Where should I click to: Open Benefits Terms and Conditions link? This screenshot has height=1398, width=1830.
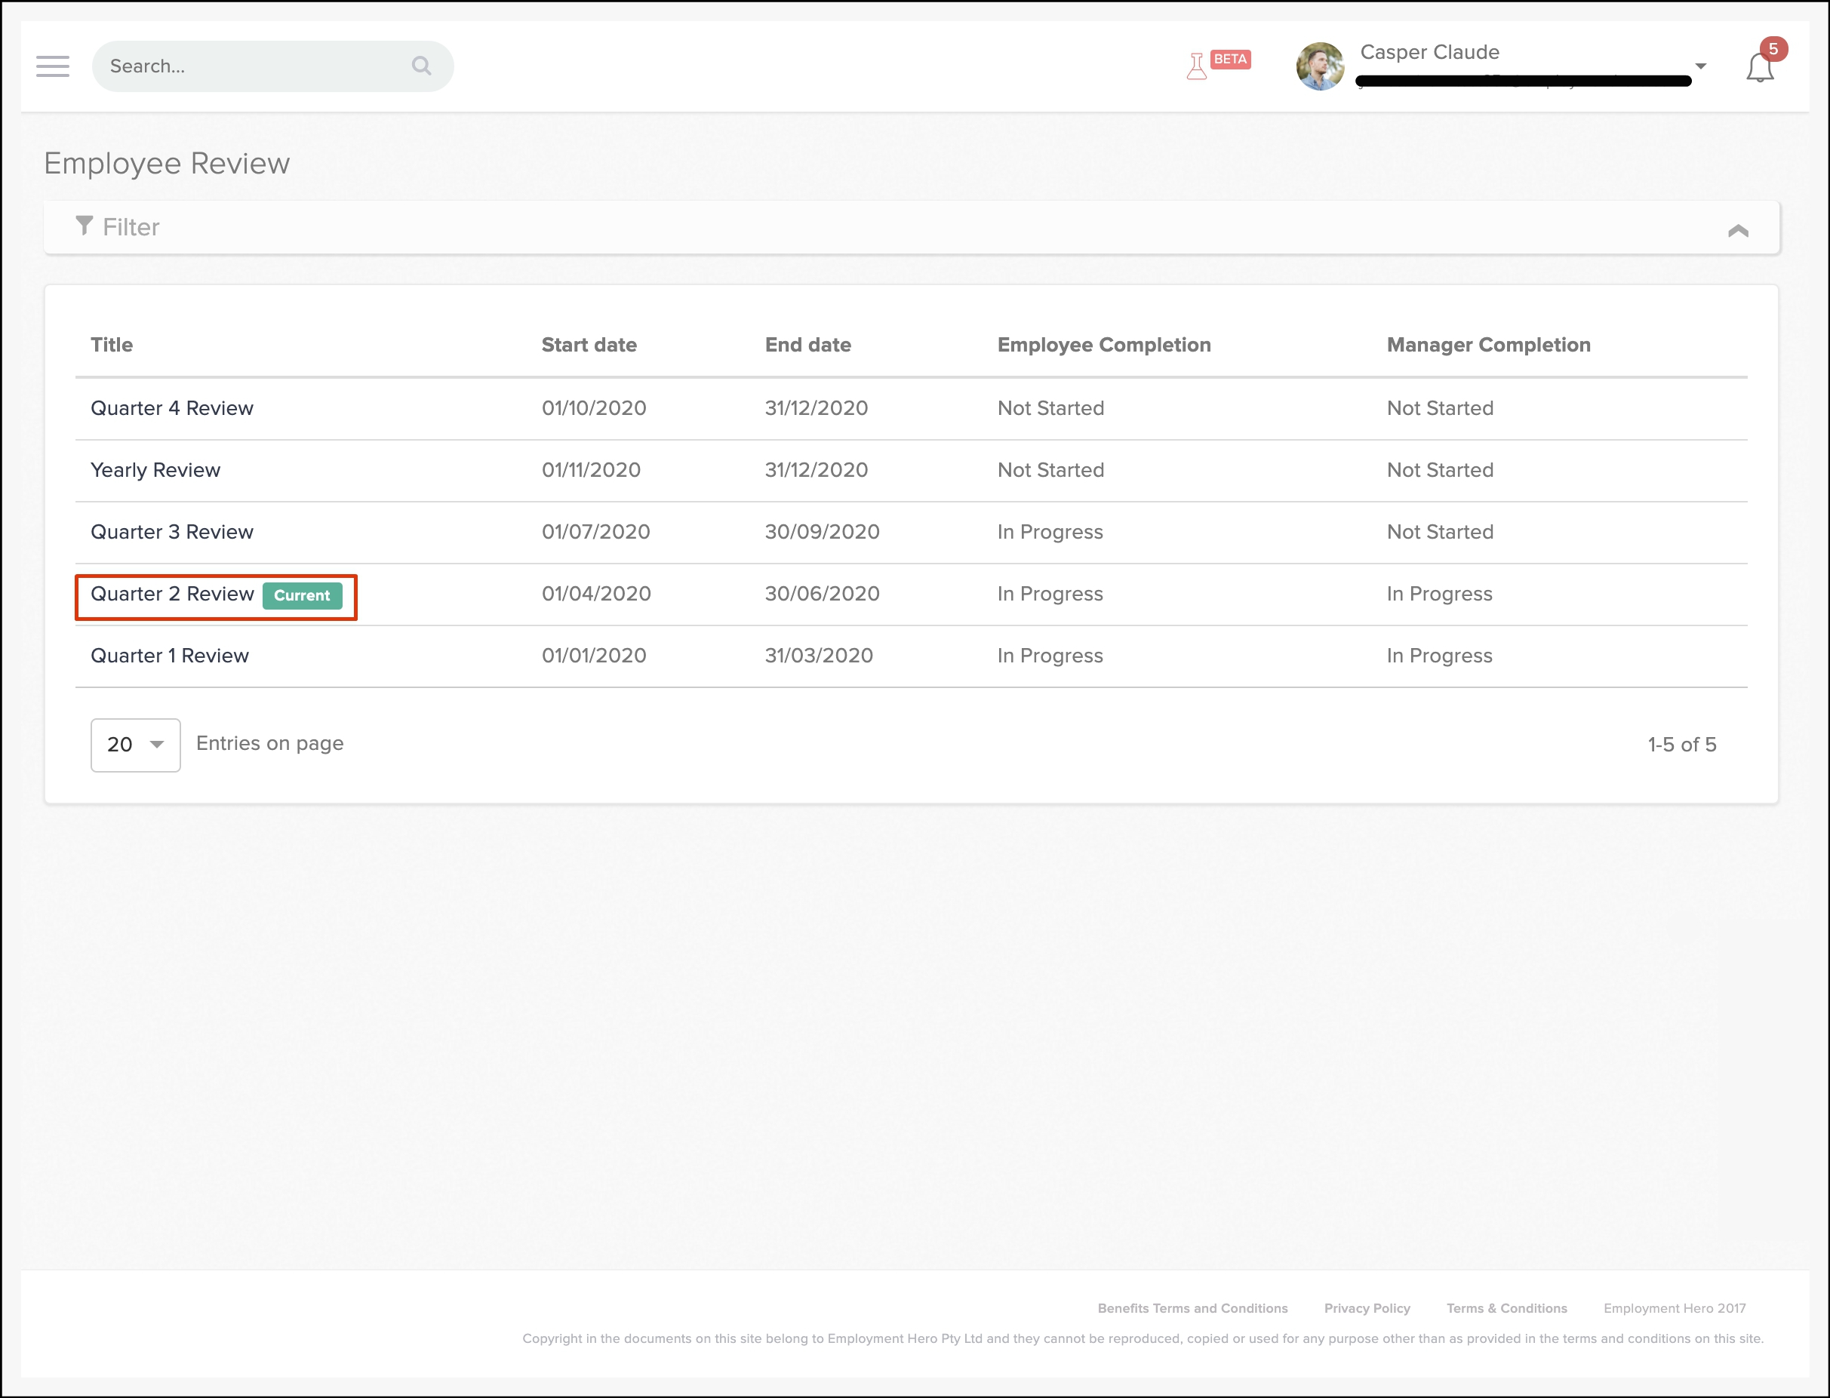tap(1192, 1308)
